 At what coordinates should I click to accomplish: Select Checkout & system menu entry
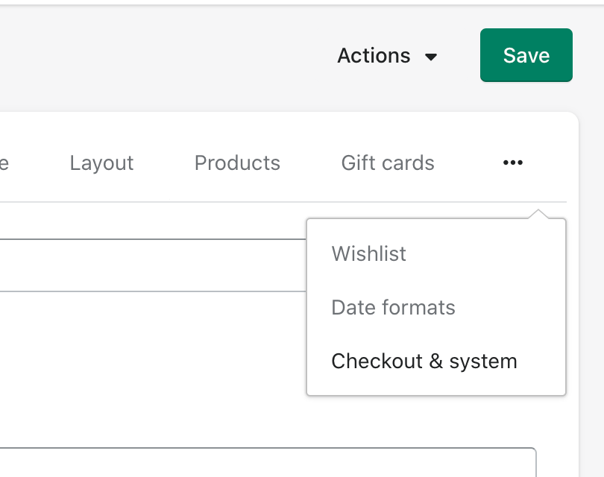pyautogui.click(x=424, y=361)
